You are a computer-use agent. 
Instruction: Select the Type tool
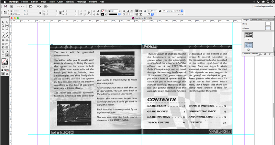click(3, 33)
